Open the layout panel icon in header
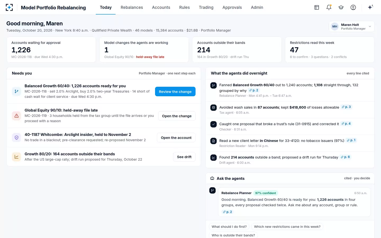381x238 pixels. click(317, 7)
